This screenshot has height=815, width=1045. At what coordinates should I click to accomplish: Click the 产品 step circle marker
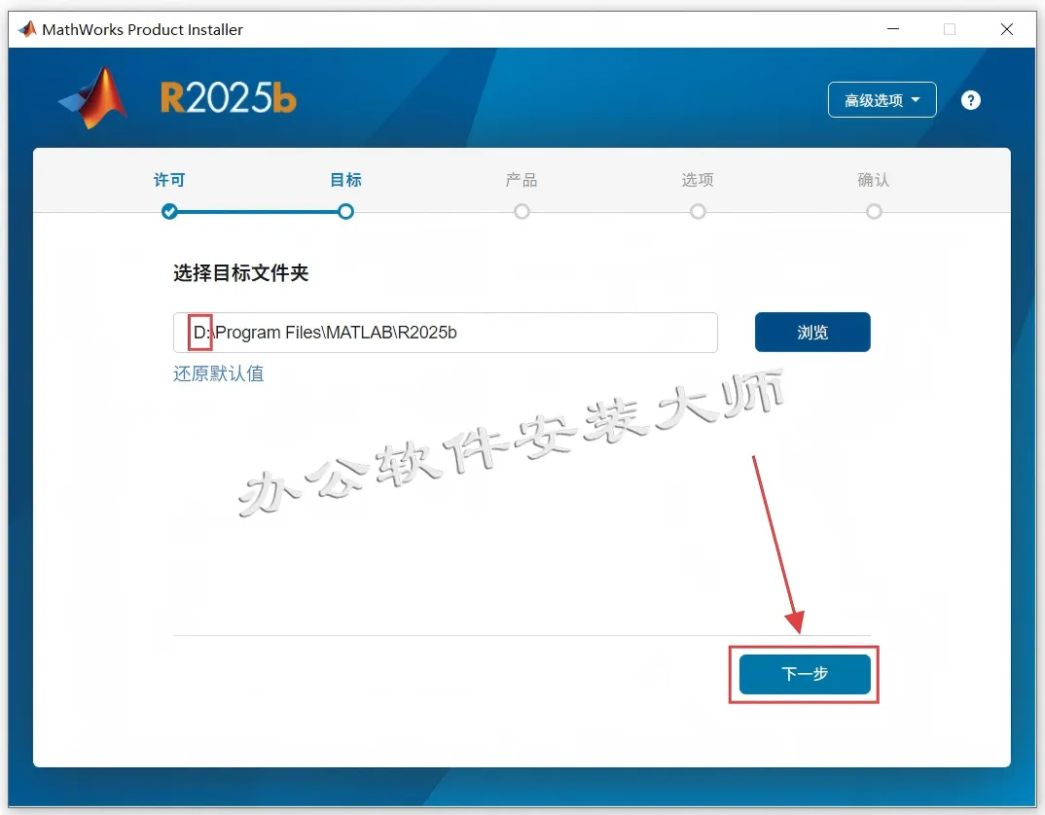[x=522, y=212]
